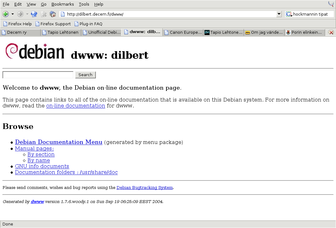Viewport: 336px width, 228px height.
Task: Choose search engine via the Google icon
Action: click(x=289, y=14)
